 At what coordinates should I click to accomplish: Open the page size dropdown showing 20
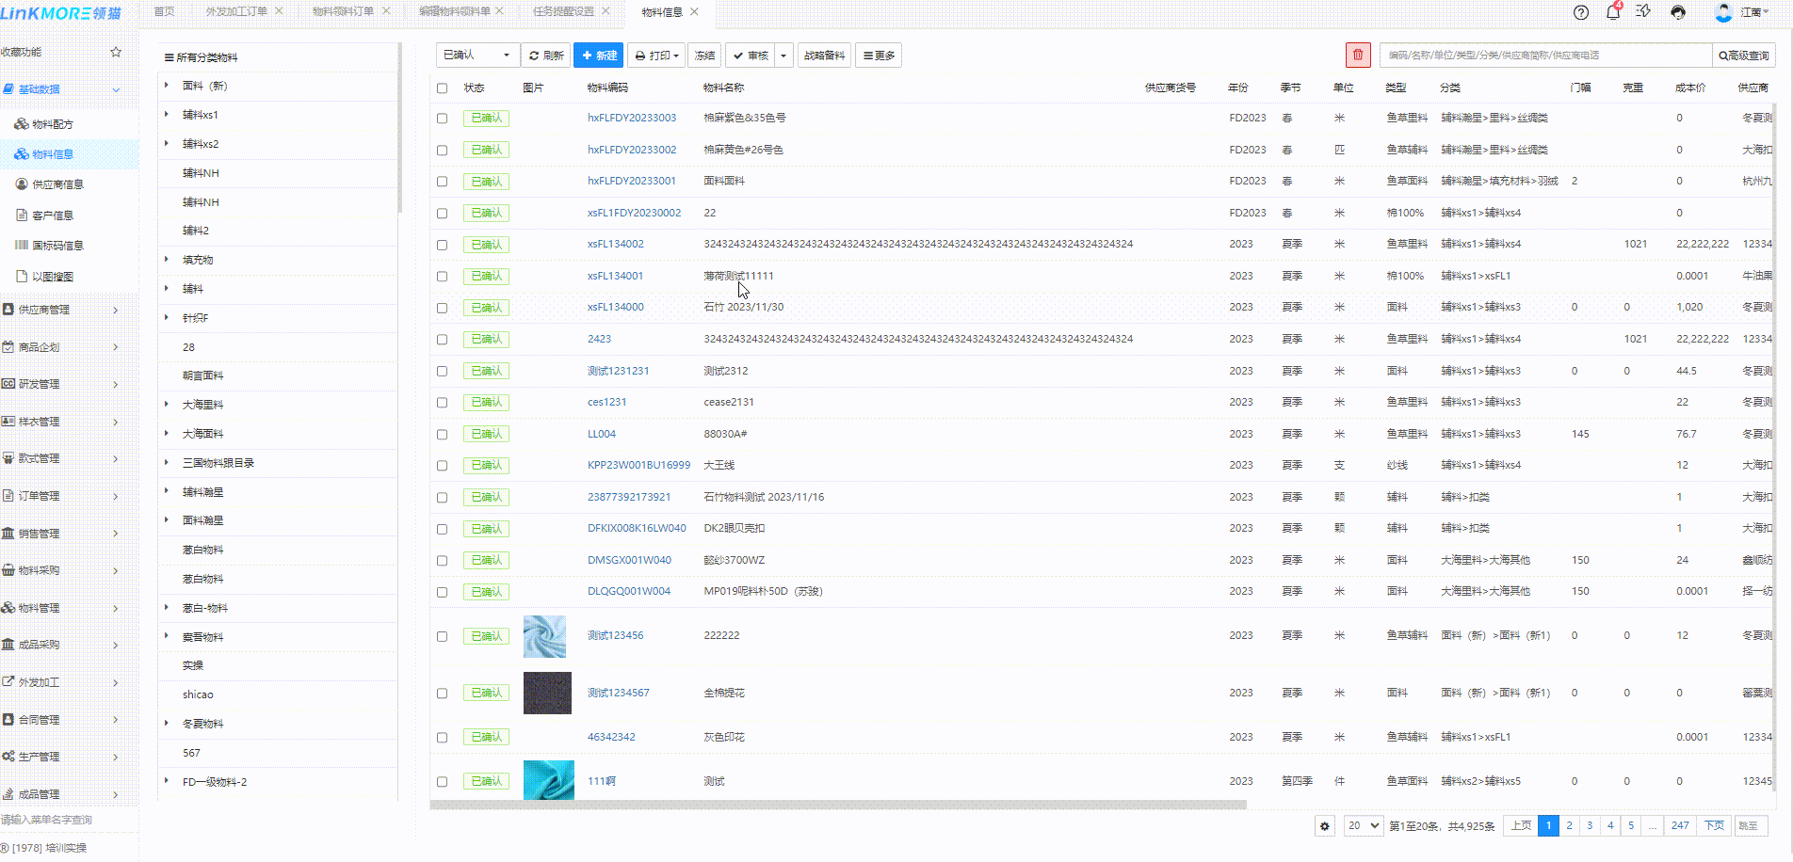coord(1363,826)
